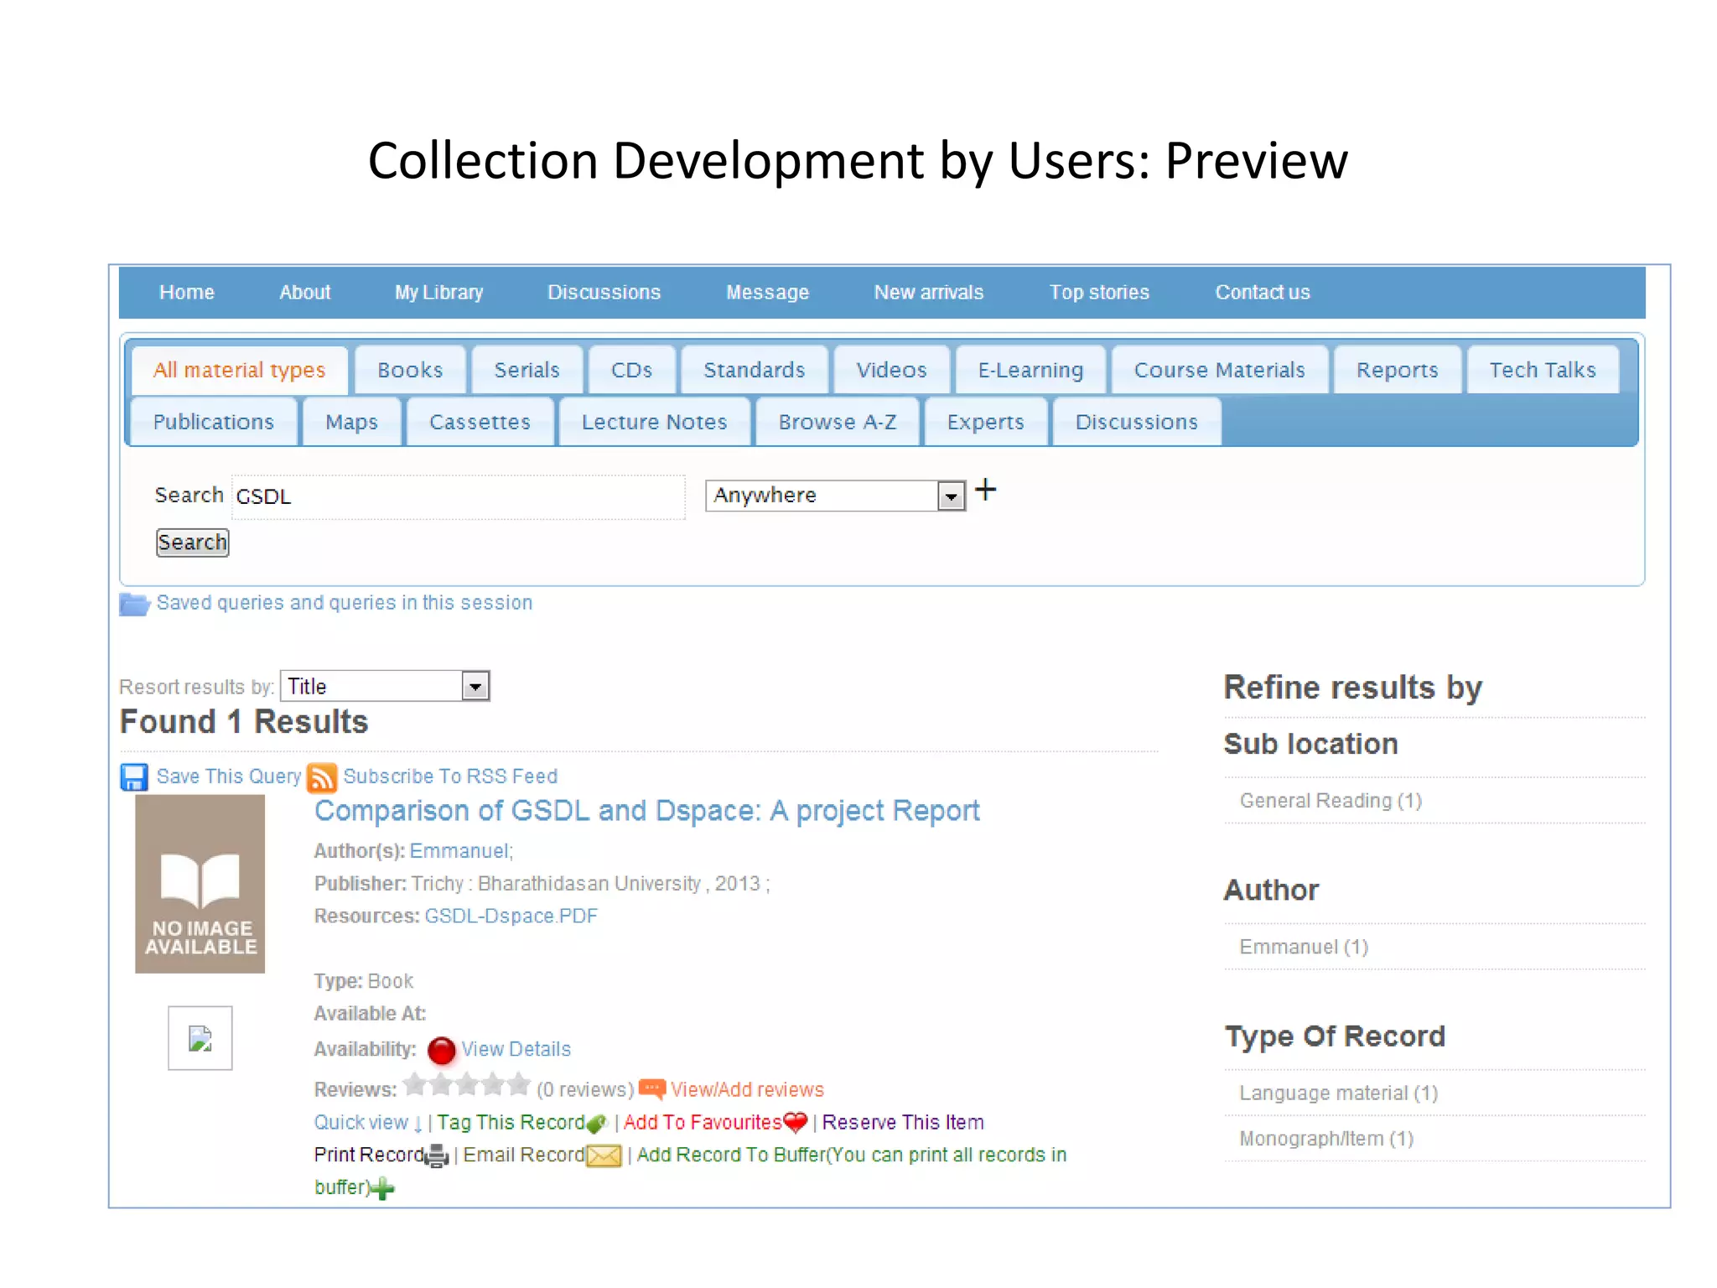Open the CDs tab
The height and width of the screenshot is (1288, 1717).
(631, 371)
